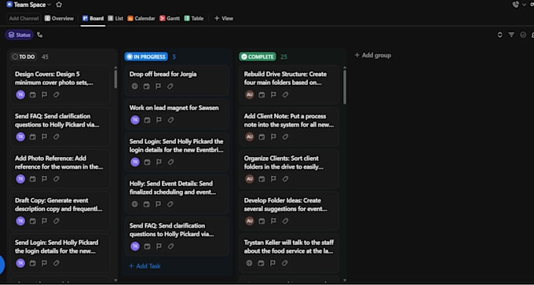This screenshot has width=534, height=285.
Task: Click the subtasks icon next to Status
Action: click(x=40, y=35)
